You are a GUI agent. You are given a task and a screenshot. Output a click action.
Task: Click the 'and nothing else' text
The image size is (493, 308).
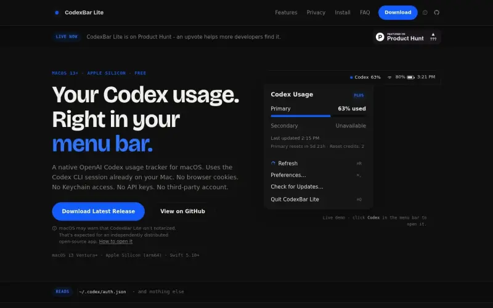click(x=161, y=291)
